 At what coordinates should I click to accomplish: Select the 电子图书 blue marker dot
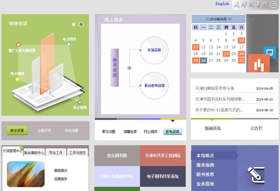coord(69,44)
